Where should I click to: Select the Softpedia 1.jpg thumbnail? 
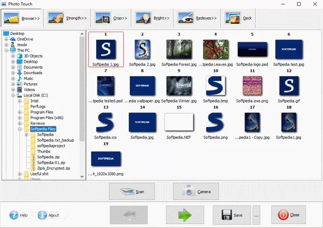106,49
